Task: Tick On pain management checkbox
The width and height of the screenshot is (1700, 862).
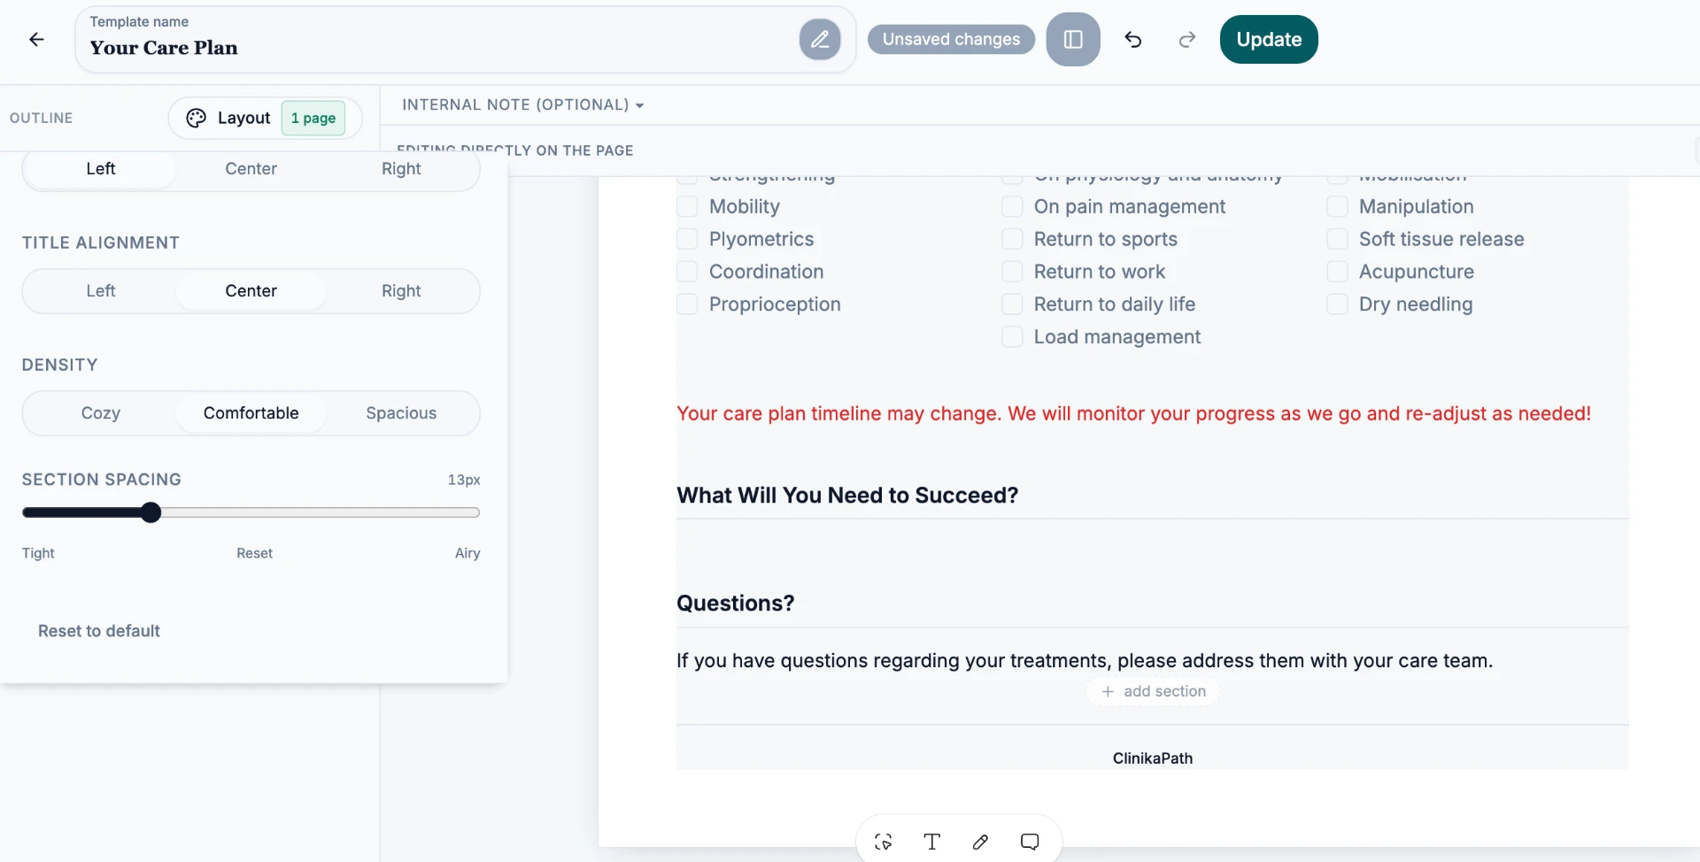Action: [1012, 206]
